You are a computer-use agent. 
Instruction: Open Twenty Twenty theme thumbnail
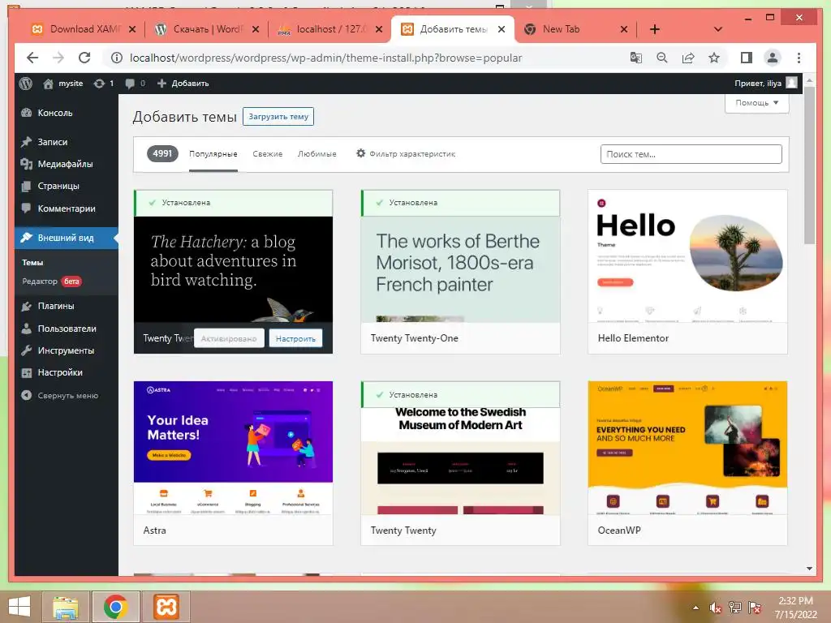pos(460,461)
